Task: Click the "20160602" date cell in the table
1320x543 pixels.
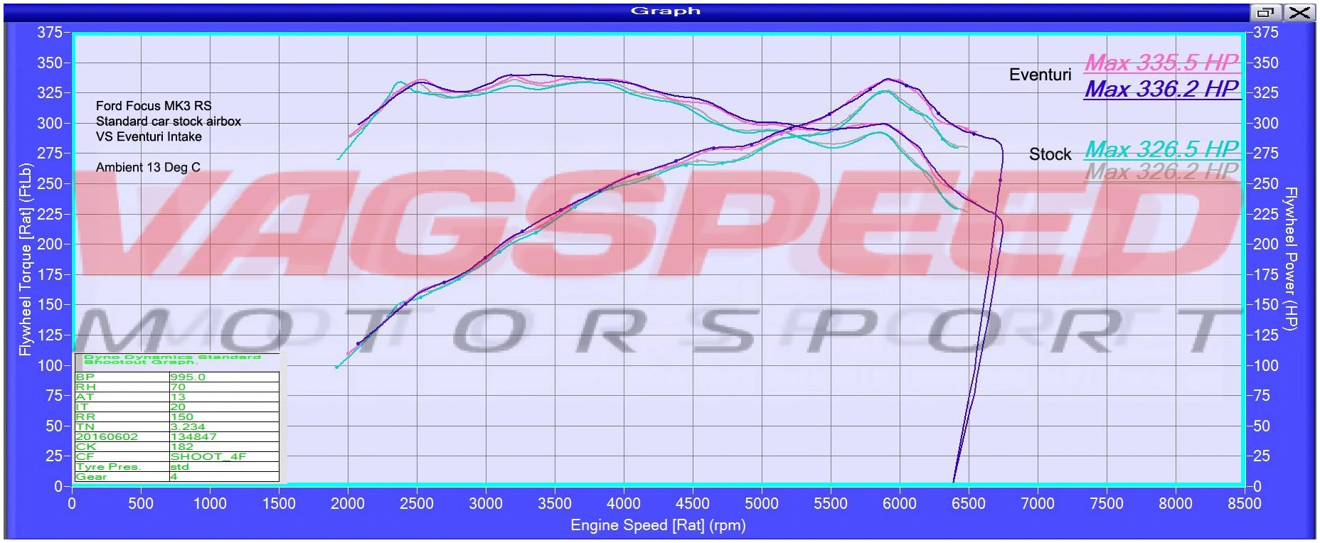Action: (x=107, y=437)
